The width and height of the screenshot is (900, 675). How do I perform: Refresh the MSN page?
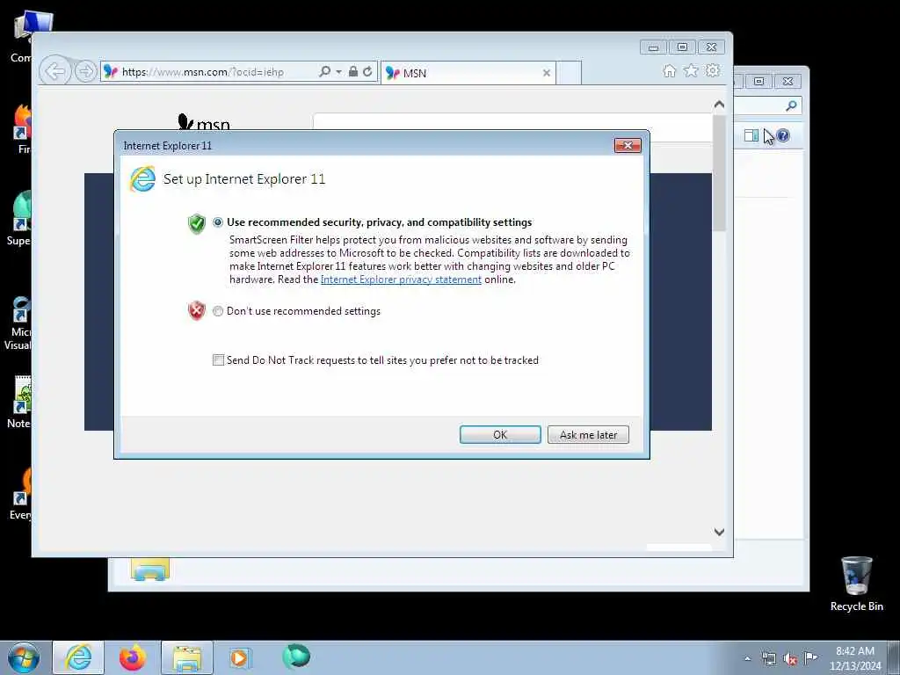[x=367, y=72]
